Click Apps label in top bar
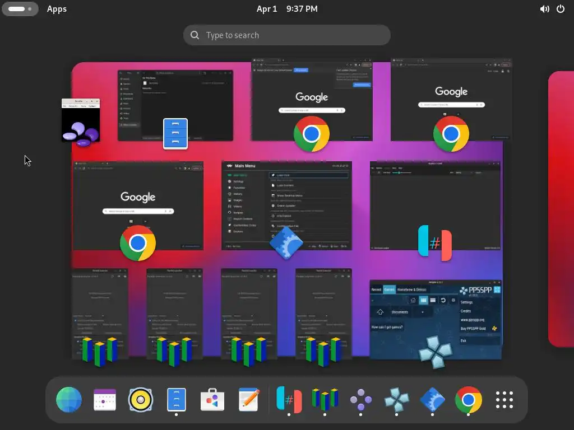Image resolution: width=574 pixels, height=430 pixels. point(57,9)
